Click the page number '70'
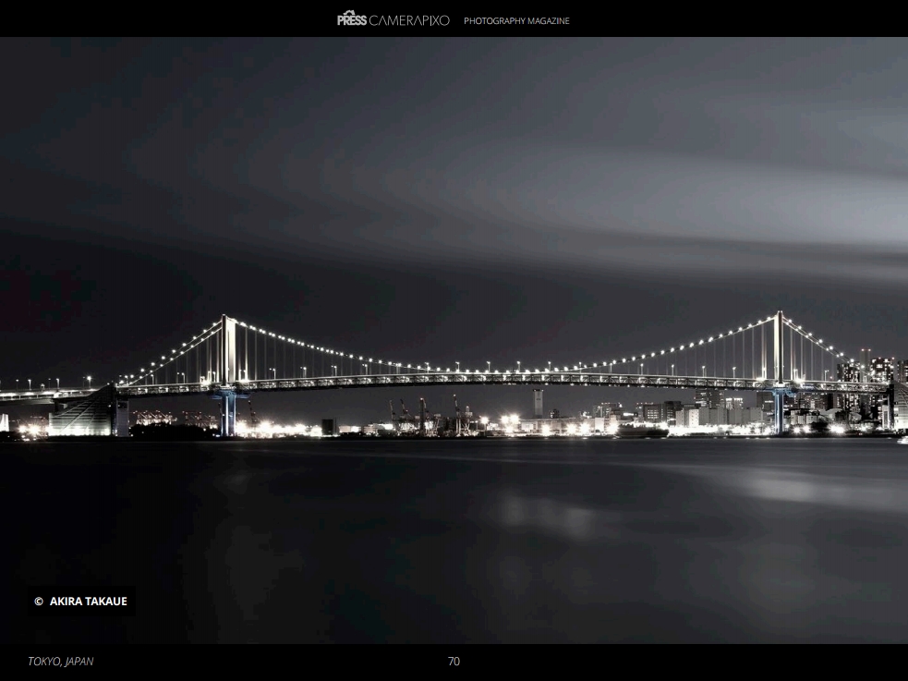Viewport: 908px width, 681px height. [x=454, y=662]
